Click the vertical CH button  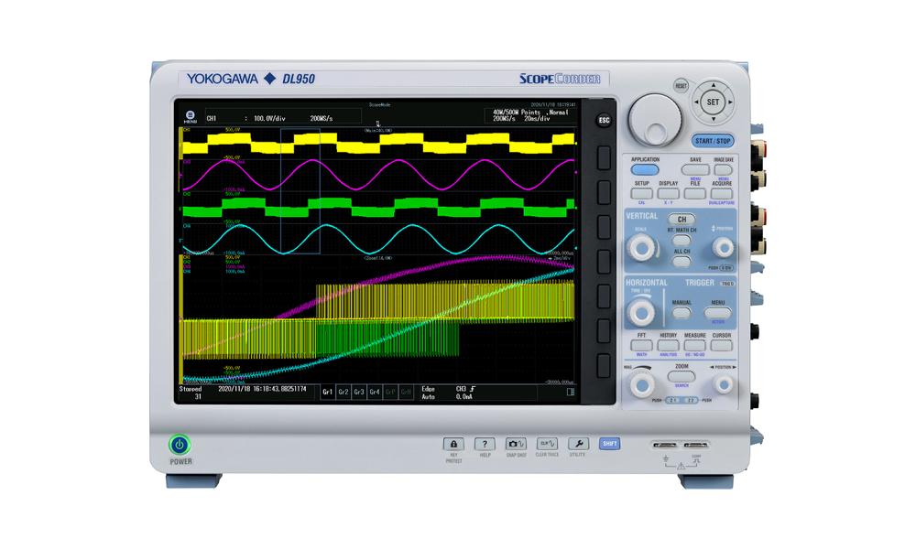(682, 220)
